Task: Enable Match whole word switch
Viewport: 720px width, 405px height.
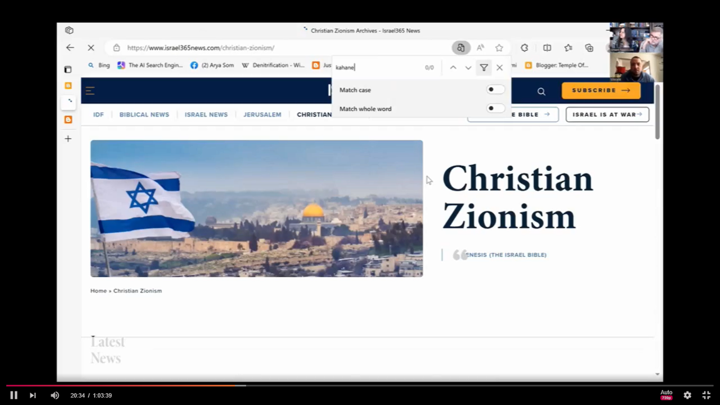Action: [494, 109]
